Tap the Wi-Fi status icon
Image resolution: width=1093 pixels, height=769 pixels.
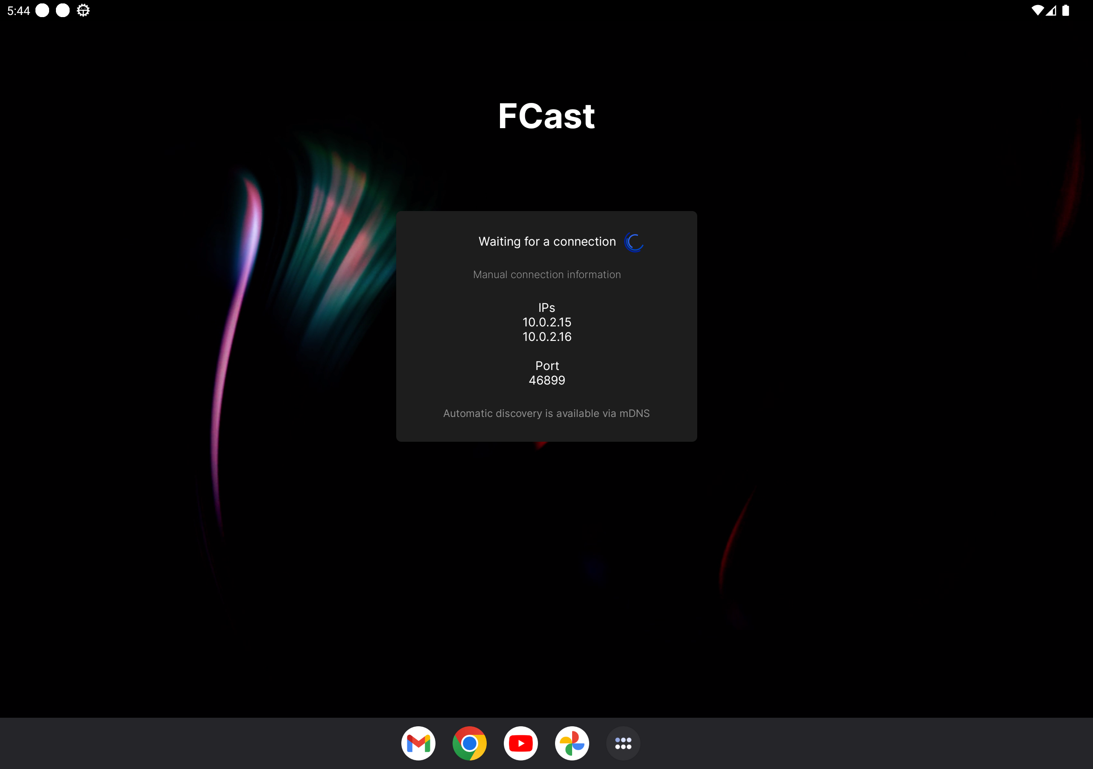(1037, 11)
